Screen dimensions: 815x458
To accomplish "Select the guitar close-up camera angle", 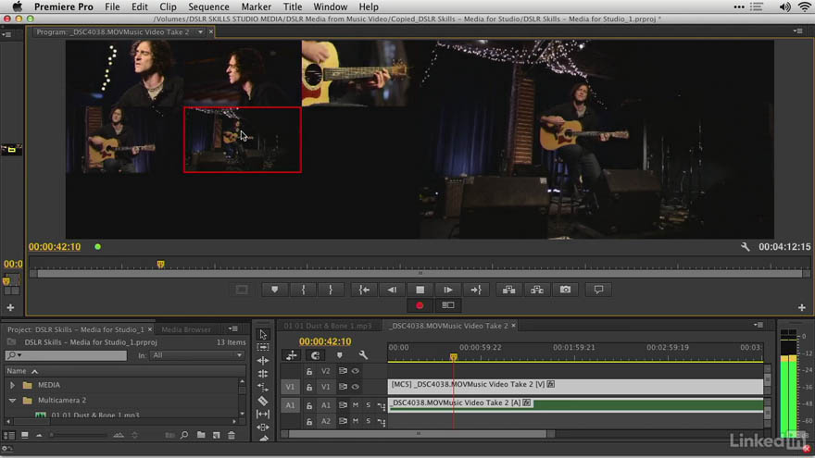I will coord(360,73).
